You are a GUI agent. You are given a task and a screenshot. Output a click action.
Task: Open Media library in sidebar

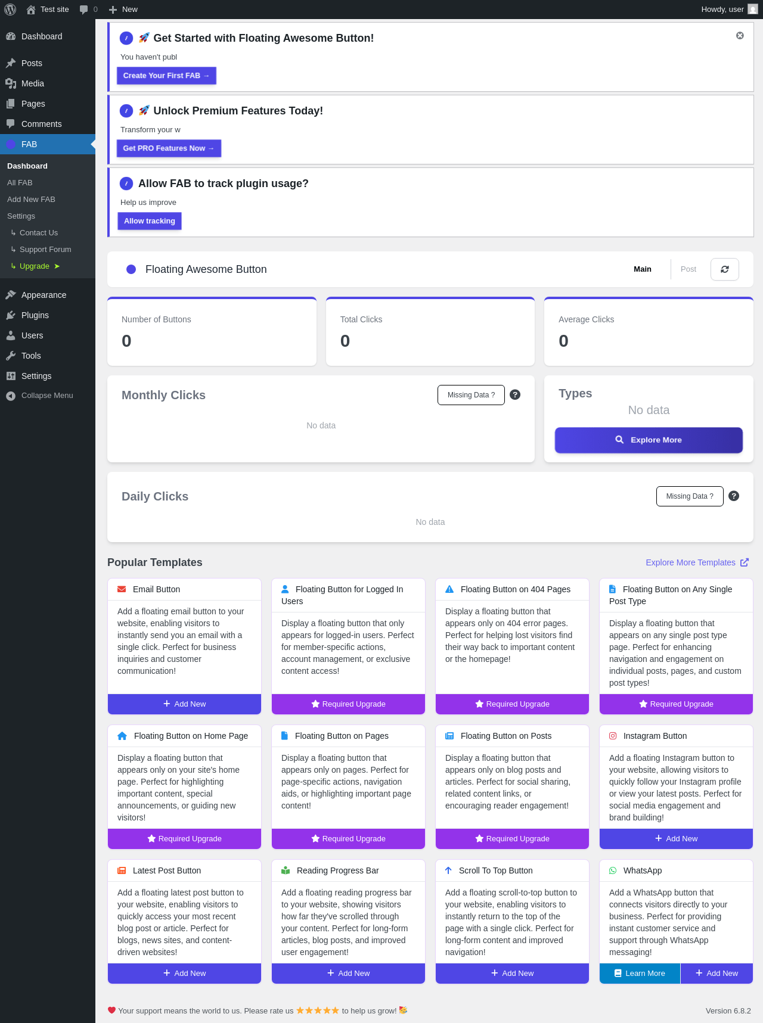[48, 83]
